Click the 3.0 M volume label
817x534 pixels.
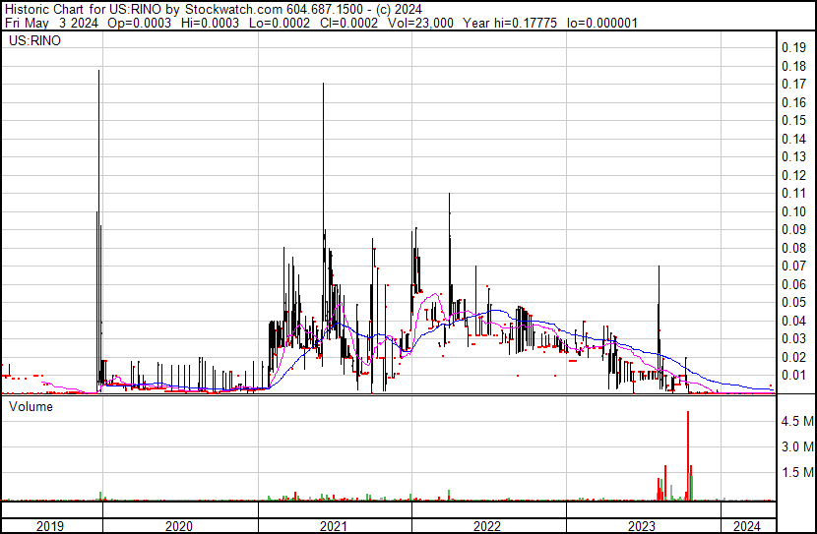click(x=797, y=446)
